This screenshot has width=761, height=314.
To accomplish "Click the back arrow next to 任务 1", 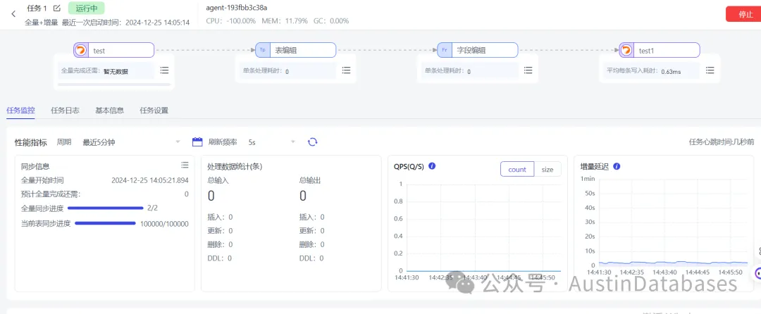I will [x=13, y=14].
